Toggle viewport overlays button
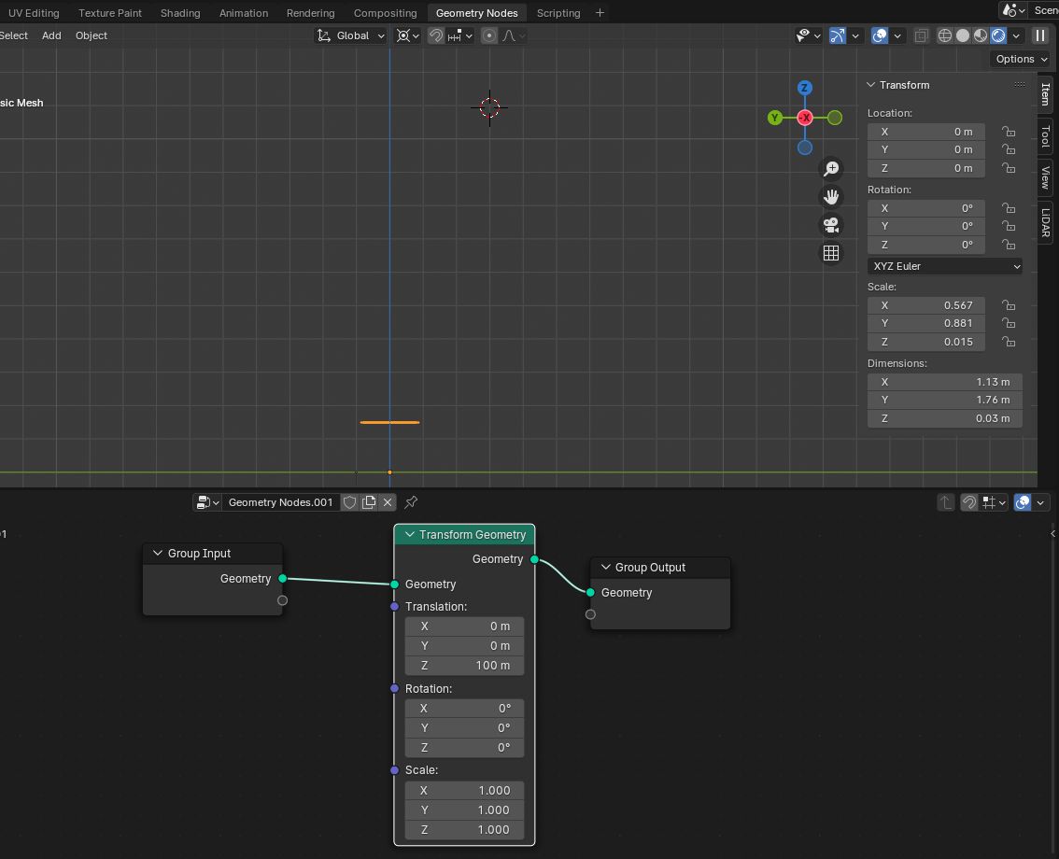Image resolution: width=1059 pixels, height=859 pixels. click(x=880, y=35)
